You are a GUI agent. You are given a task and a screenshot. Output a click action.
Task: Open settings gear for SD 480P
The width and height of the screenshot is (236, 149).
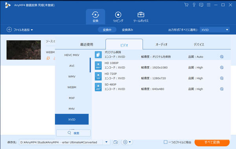pyautogui.click(x=222, y=89)
